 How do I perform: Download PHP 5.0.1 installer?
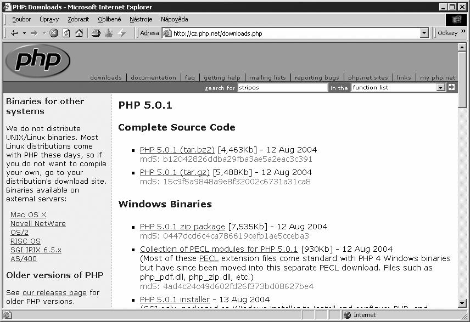click(x=175, y=300)
